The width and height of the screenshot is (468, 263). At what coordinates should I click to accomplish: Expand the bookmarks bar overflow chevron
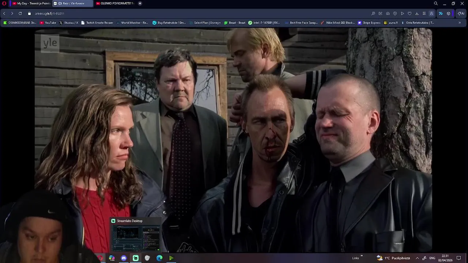click(x=460, y=23)
